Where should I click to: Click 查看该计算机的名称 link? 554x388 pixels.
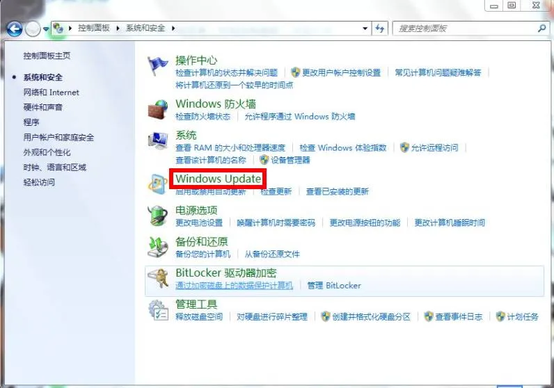[211, 161]
